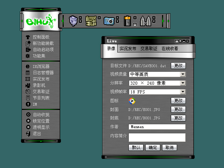Click target file path D:/REC/SAVE001.dat
Image resolution: width=224 pixels, height=168 pixels.
click(147, 66)
